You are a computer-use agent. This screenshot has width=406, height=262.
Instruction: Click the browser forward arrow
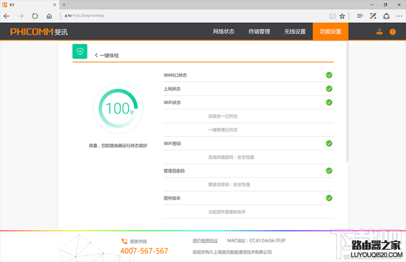click(21, 16)
